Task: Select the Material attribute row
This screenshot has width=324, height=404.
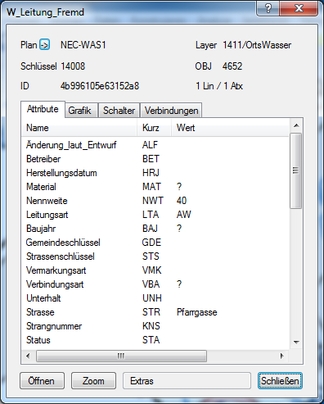Action: (155, 187)
